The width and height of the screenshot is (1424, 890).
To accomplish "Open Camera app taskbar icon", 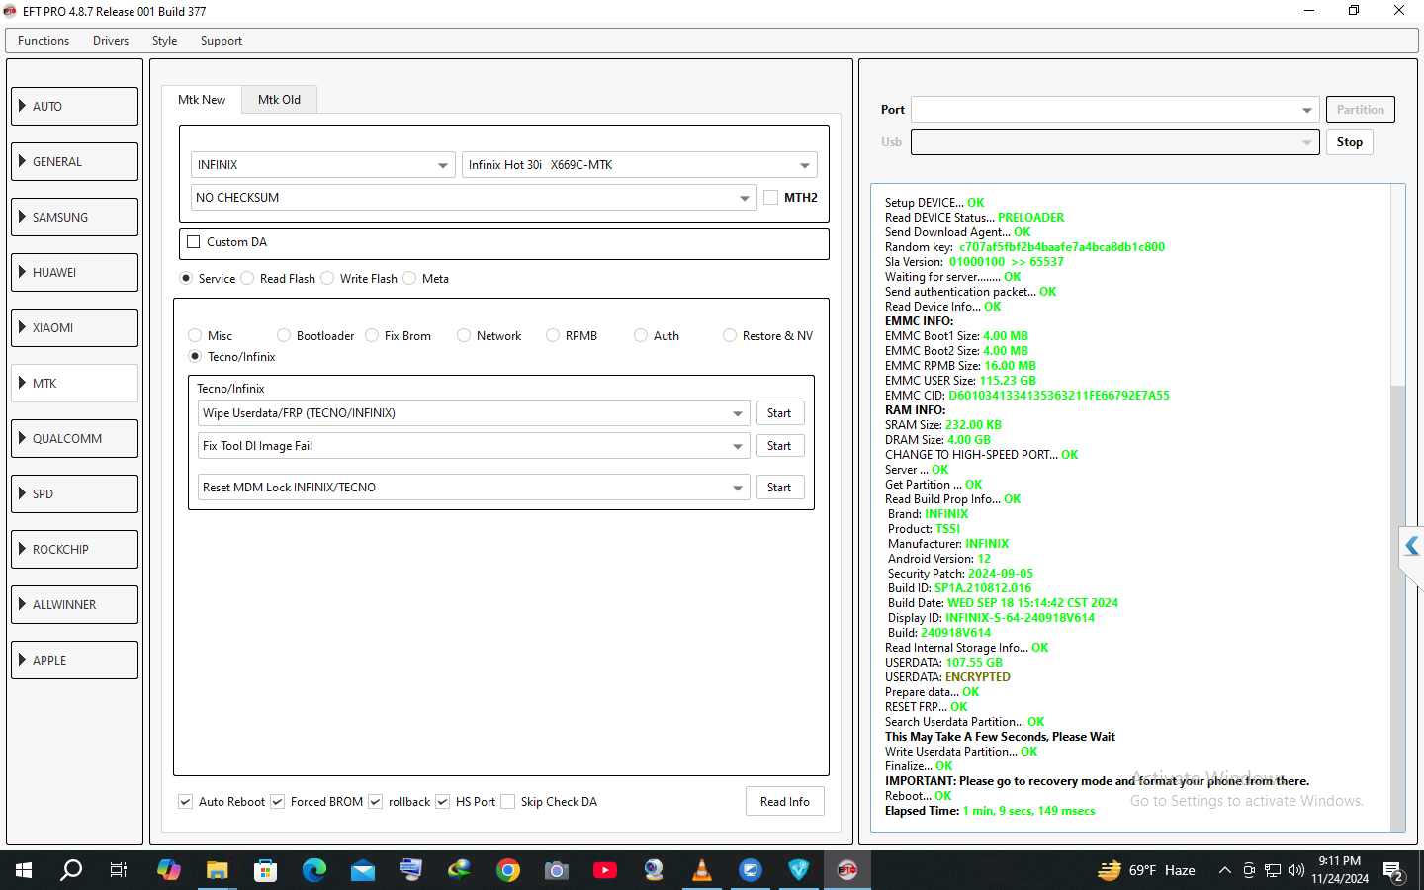I will coord(557,870).
